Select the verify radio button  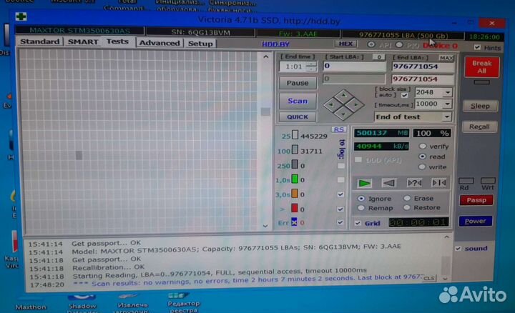(423, 146)
